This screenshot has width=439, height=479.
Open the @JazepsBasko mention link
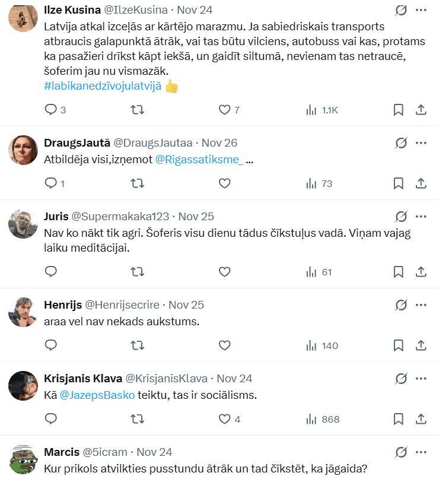[x=97, y=395]
